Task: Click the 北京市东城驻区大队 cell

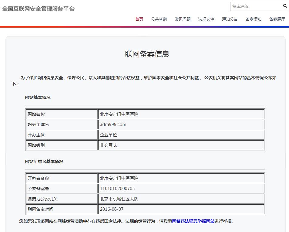Action: click(x=181, y=199)
